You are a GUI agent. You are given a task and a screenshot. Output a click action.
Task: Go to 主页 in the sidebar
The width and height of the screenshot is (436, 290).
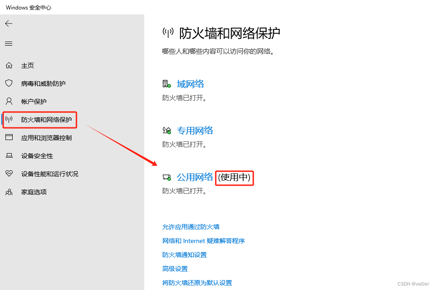tap(28, 65)
